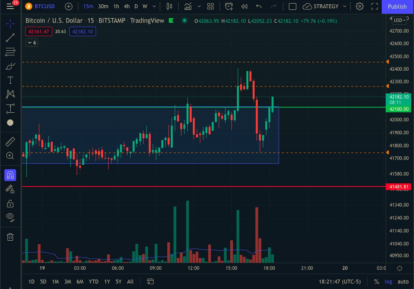Set date range to 1D

[x=31, y=282]
